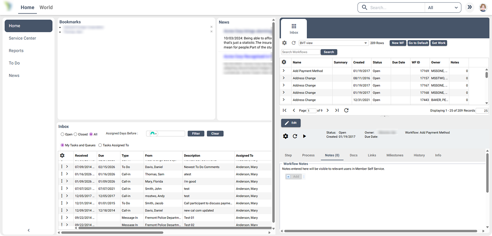Click the Clear button in Inbox
The width and height of the screenshot is (492, 236).
[215, 133]
